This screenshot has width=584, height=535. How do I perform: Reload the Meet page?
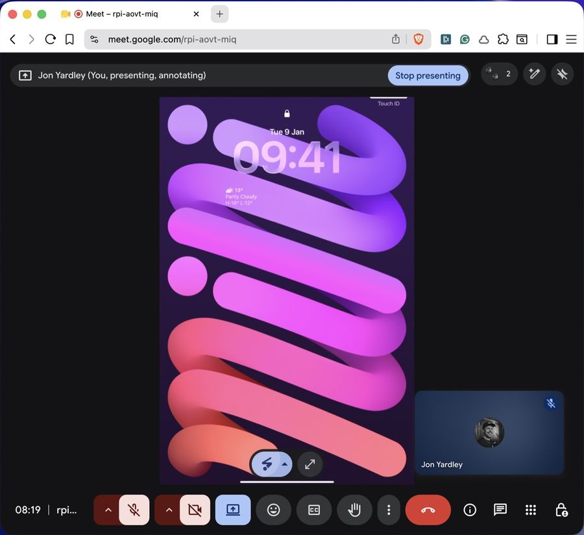point(50,39)
